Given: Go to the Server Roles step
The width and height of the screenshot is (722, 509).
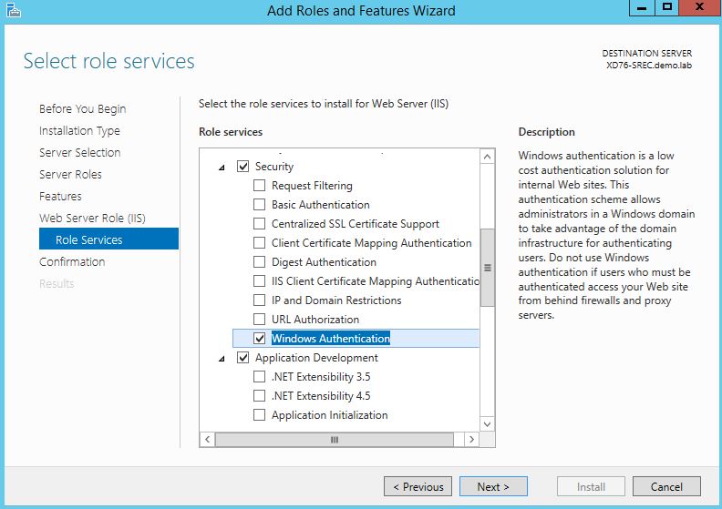Looking at the screenshot, I should click(x=70, y=174).
